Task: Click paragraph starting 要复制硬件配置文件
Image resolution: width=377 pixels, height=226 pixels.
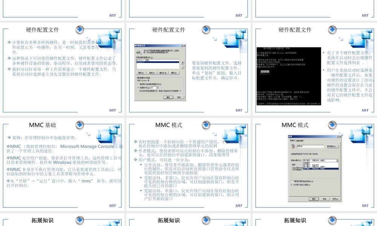Action: pyautogui.click(x=217, y=70)
